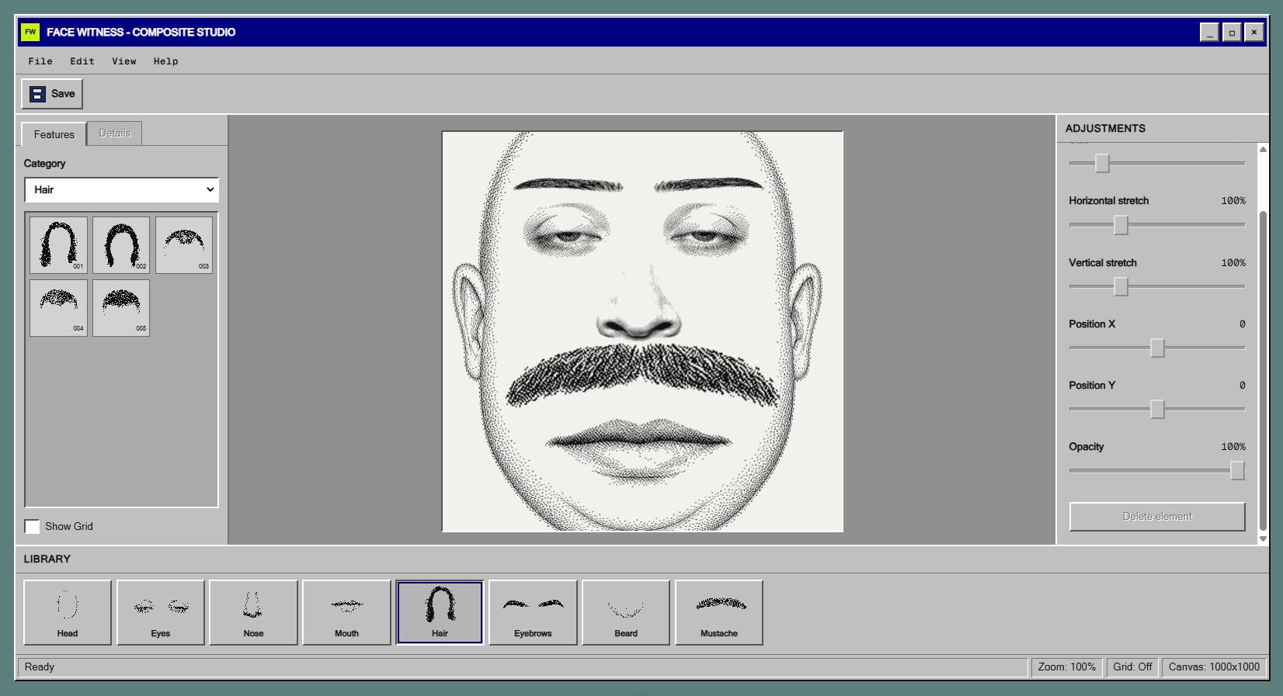Click the Ready status text
1283x696 pixels.
pos(40,667)
